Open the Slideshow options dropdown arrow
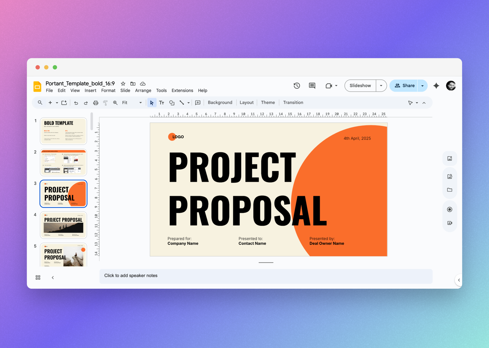 pyautogui.click(x=381, y=86)
